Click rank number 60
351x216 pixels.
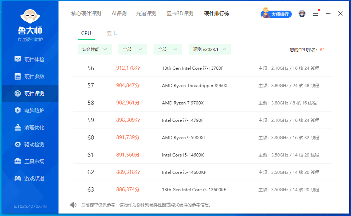91,137
